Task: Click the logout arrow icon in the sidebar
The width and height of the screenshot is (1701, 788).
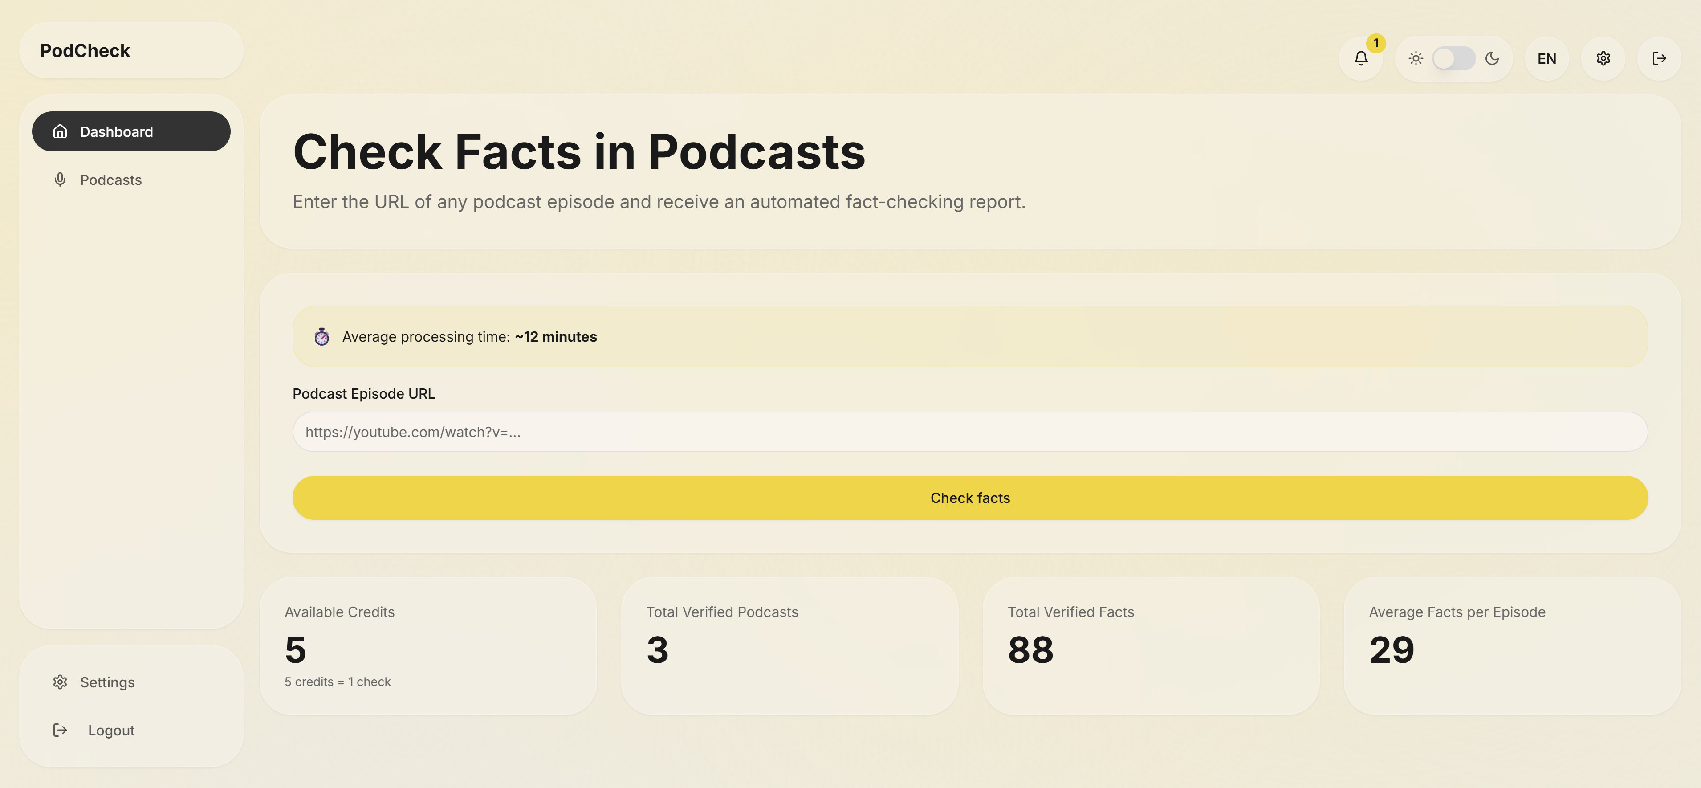Action: tap(60, 730)
